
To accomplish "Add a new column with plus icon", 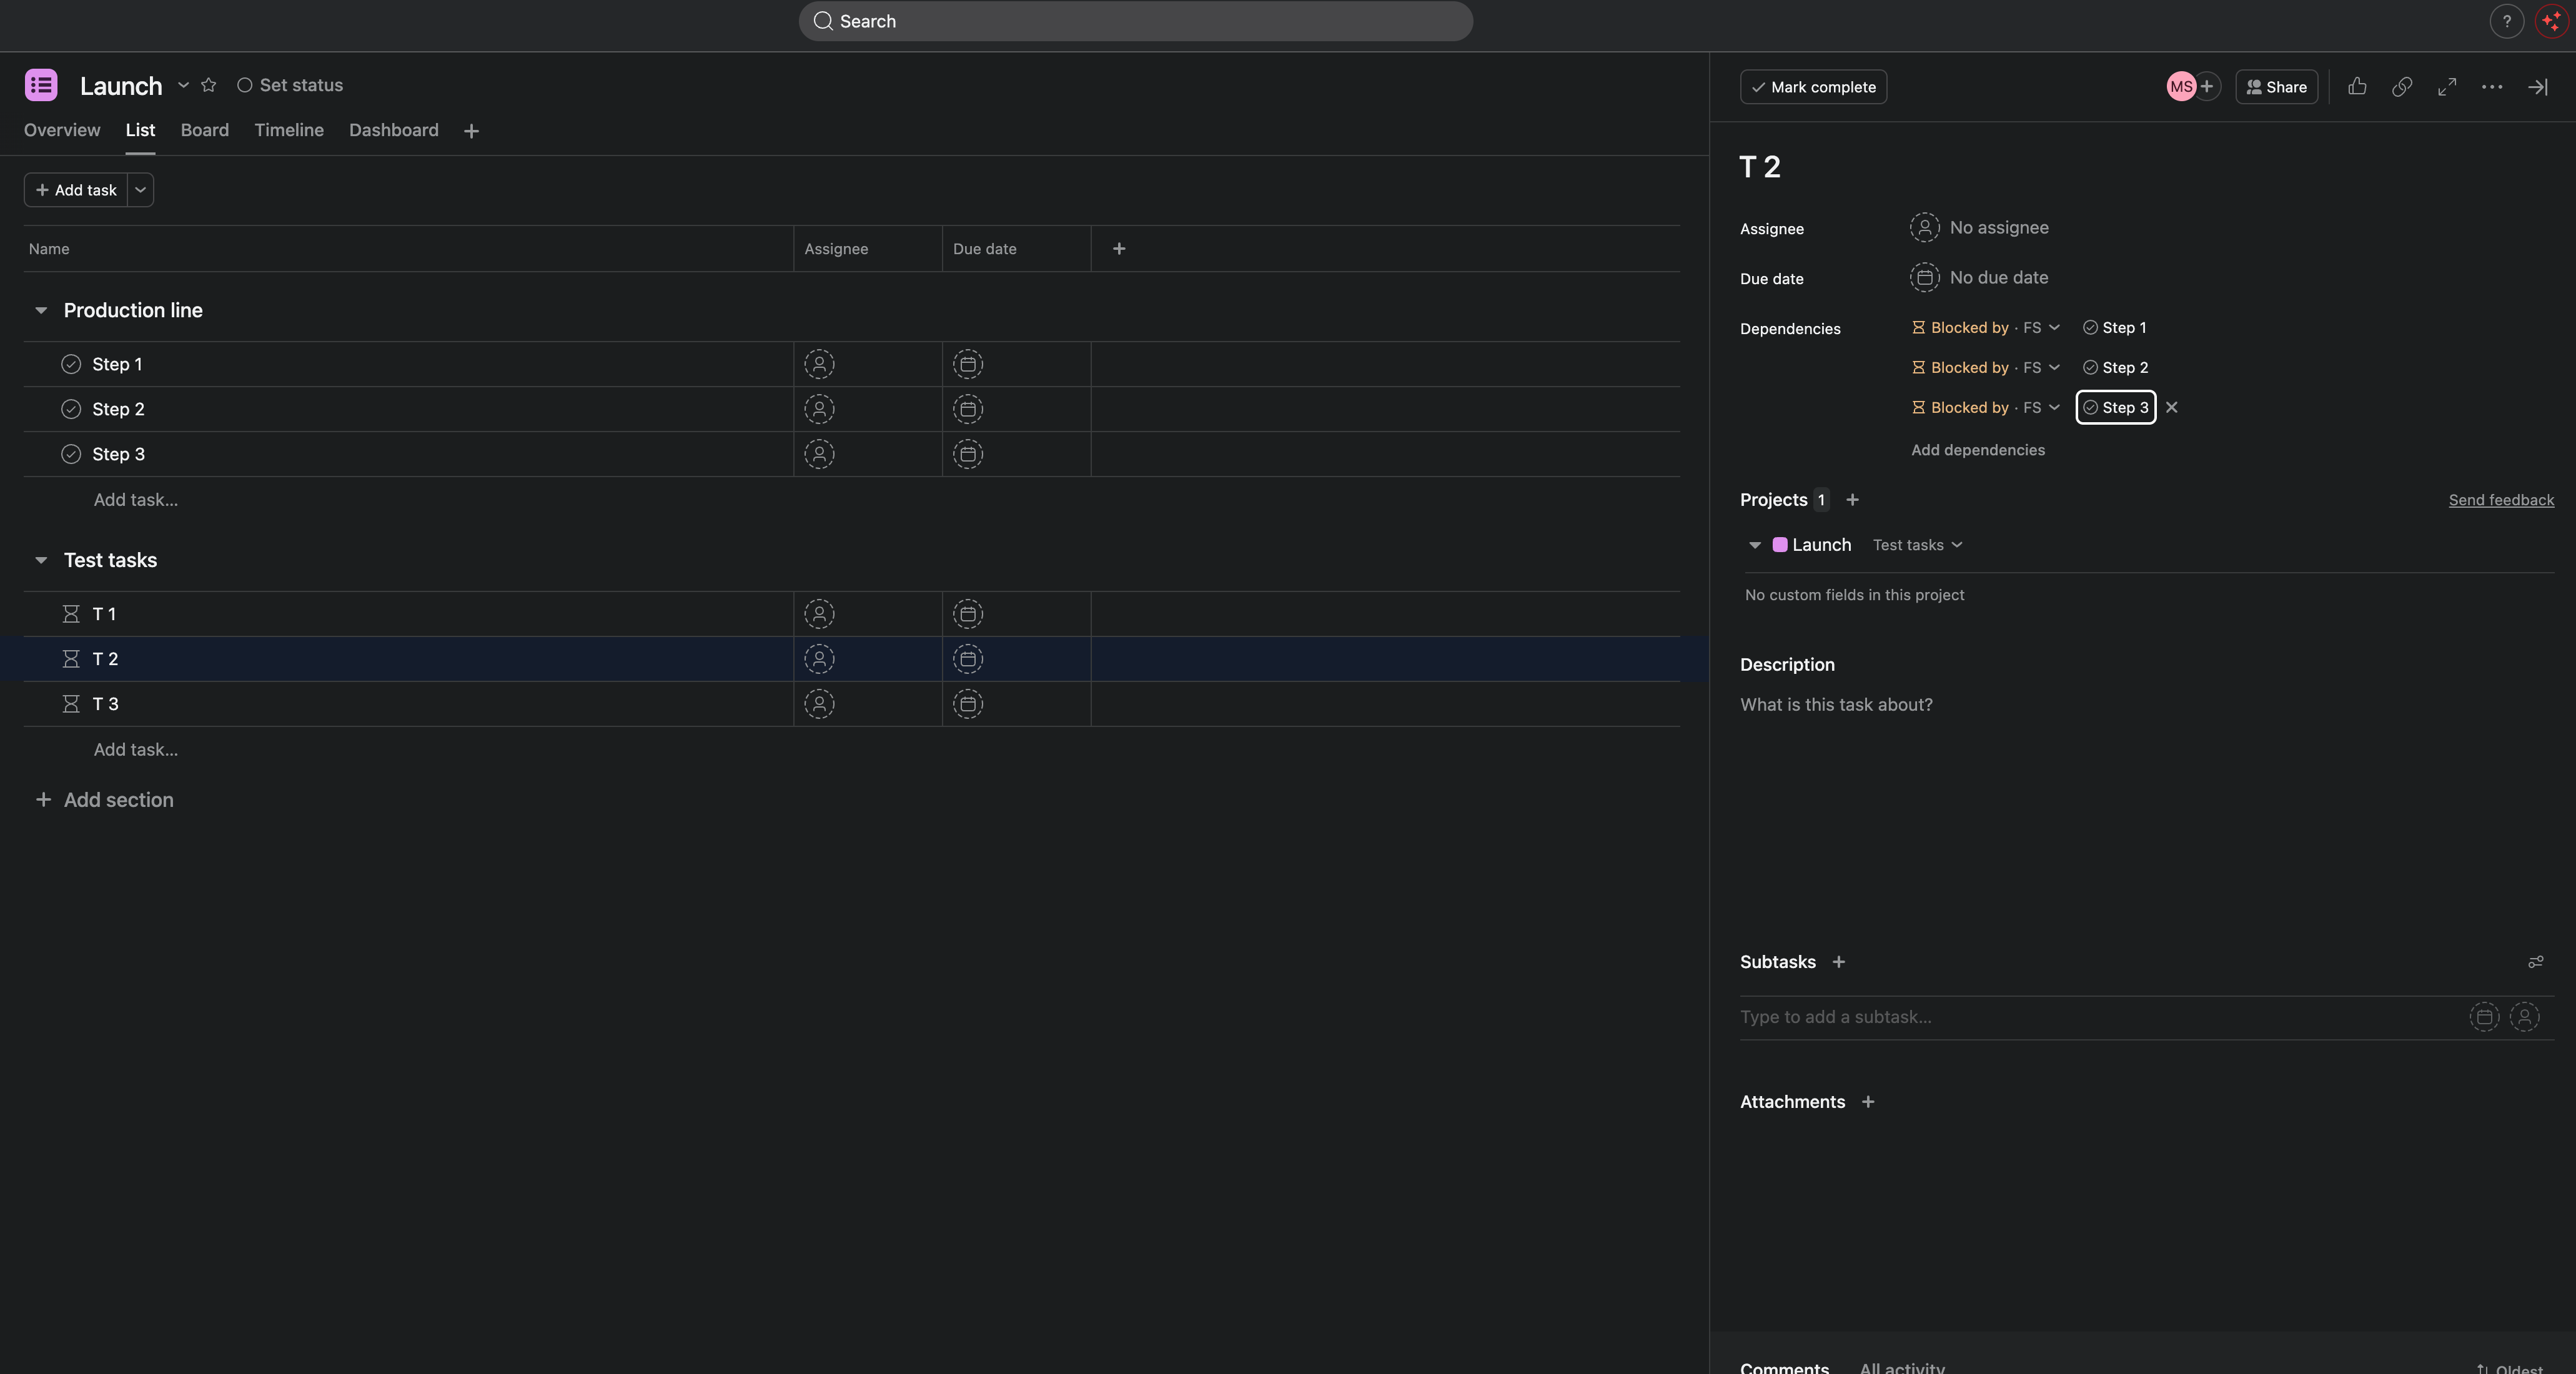I will 1119,249.
